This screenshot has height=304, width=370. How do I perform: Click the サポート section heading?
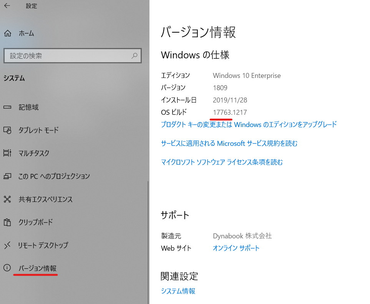[x=175, y=215]
